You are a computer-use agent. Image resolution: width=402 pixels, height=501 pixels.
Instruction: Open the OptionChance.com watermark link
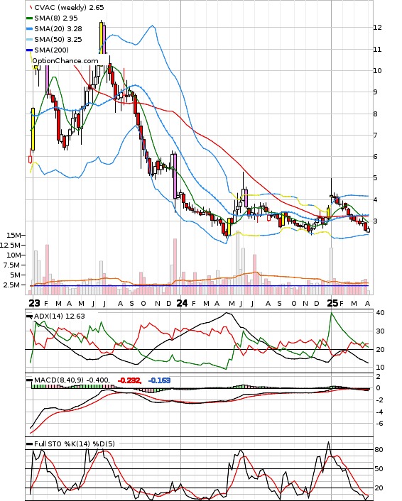[65, 61]
